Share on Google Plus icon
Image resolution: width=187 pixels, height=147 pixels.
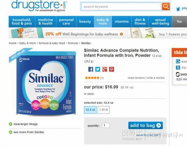point(105,69)
